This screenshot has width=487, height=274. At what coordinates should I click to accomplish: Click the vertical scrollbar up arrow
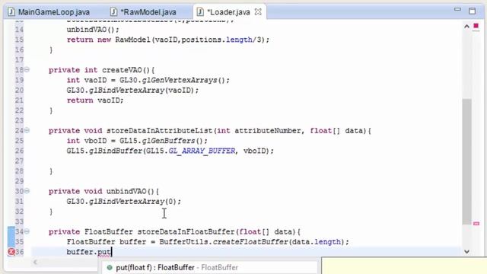click(466, 27)
